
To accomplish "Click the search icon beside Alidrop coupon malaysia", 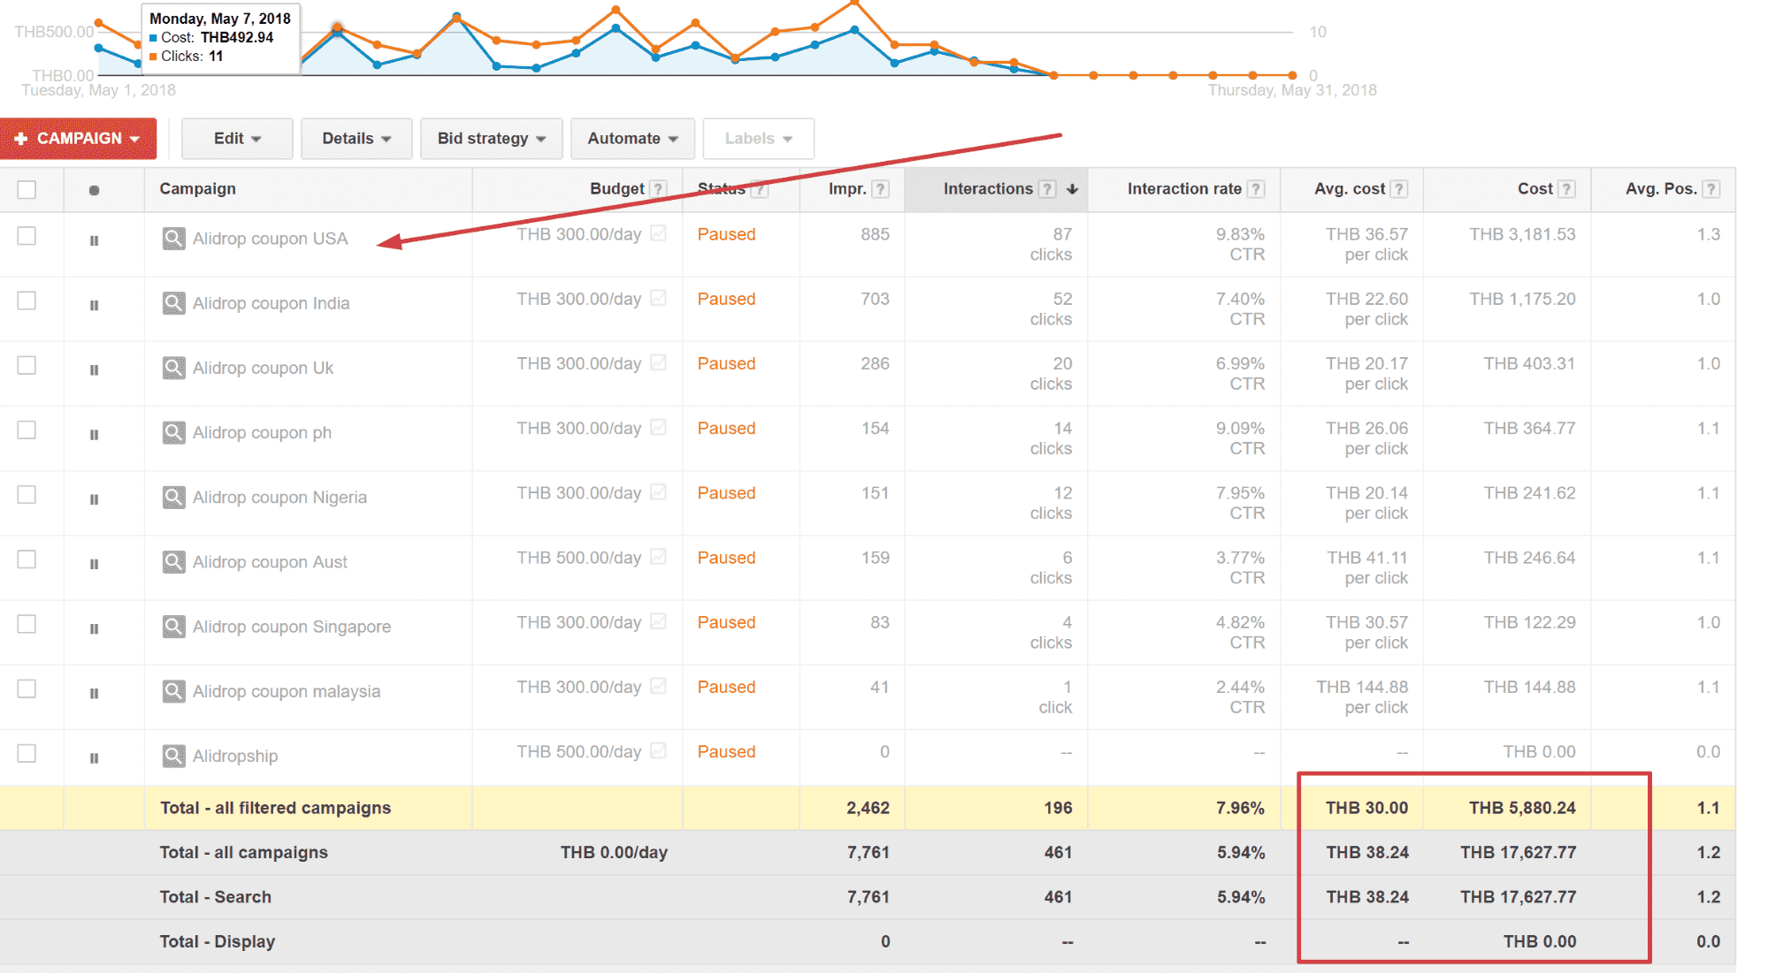I will pos(173,691).
